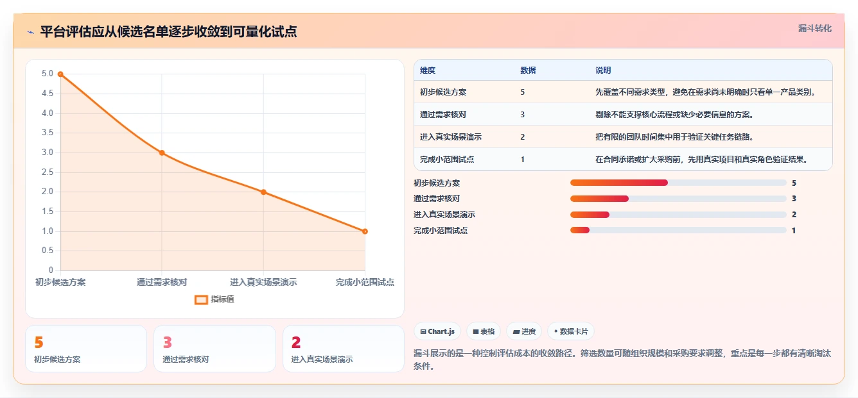
Task: Click the data card showing 5 初步候选方案
Action: pyautogui.click(x=86, y=349)
